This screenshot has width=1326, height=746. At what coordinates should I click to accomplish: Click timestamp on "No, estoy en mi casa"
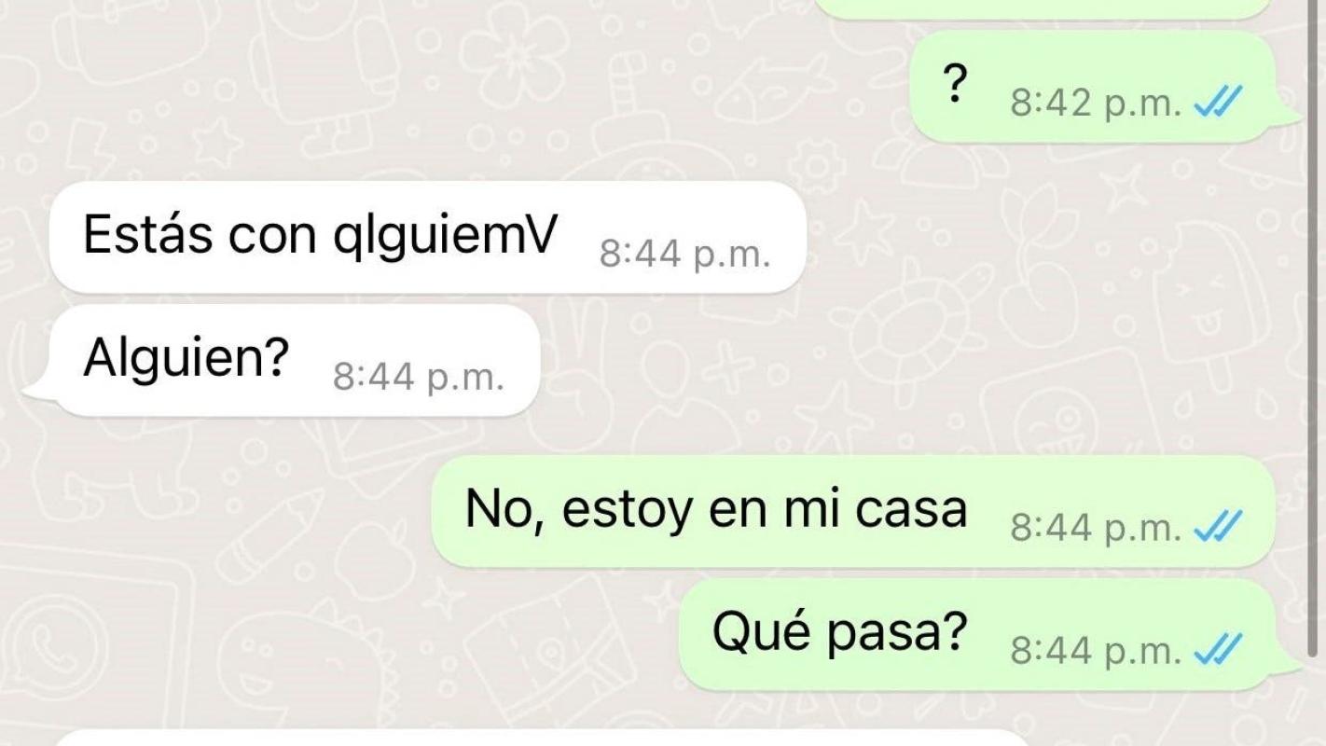point(1096,529)
